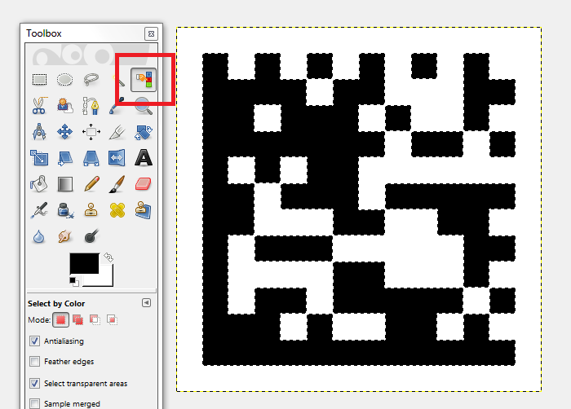Pick the Heal bandage tool

point(117,210)
